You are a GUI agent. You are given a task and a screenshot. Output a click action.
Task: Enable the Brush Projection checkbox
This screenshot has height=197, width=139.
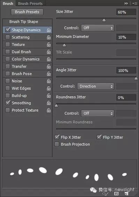(57, 144)
